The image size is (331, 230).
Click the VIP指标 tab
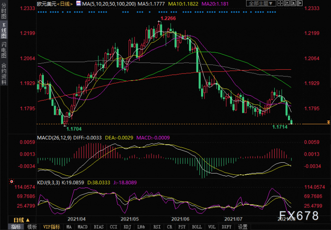(x=52, y=227)
